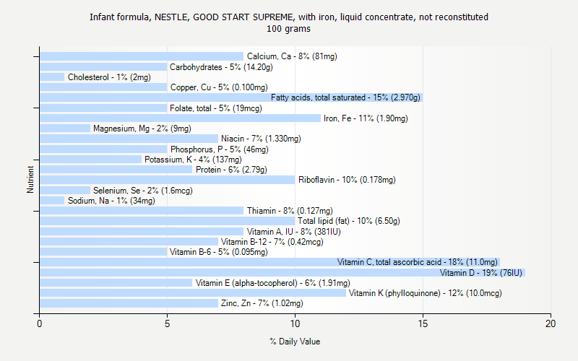The height and width of the screenshot is (361, 578).
Task: Click the Phosphorus, P 5% label
Action: (220, 149)
